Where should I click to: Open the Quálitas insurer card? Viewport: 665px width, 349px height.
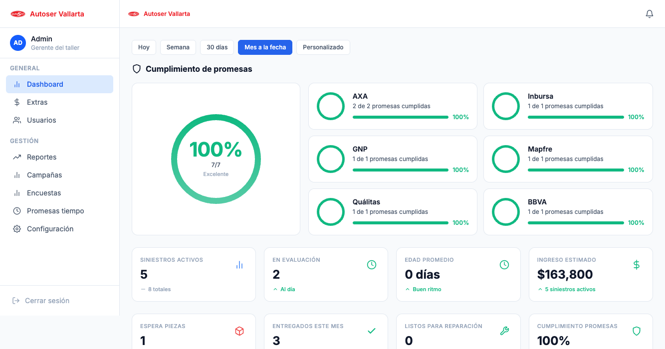click(393, 212)
